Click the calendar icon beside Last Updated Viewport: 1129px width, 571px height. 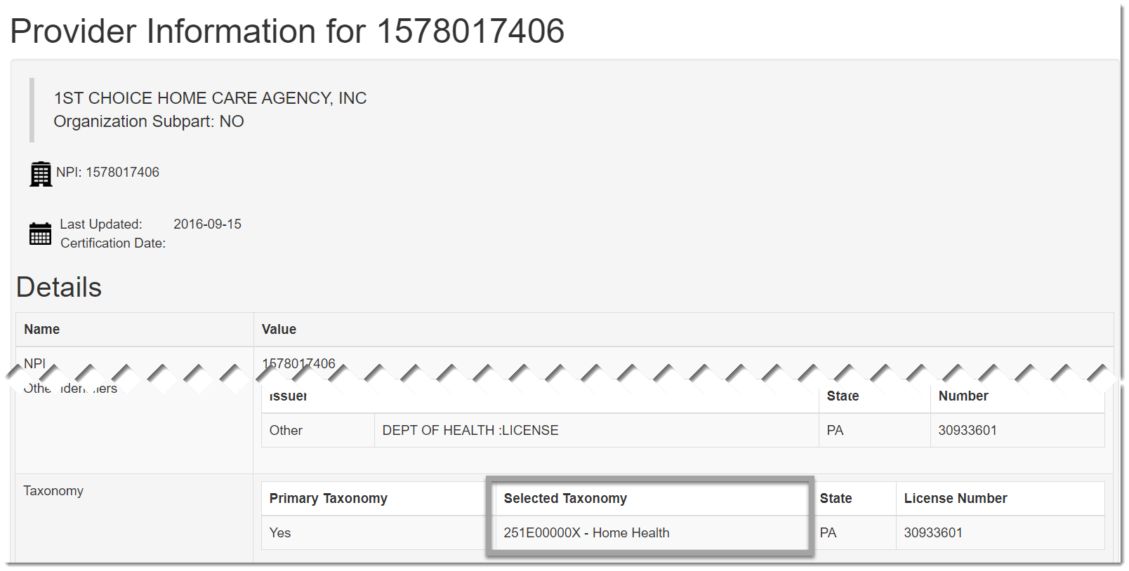pos(40,234)
